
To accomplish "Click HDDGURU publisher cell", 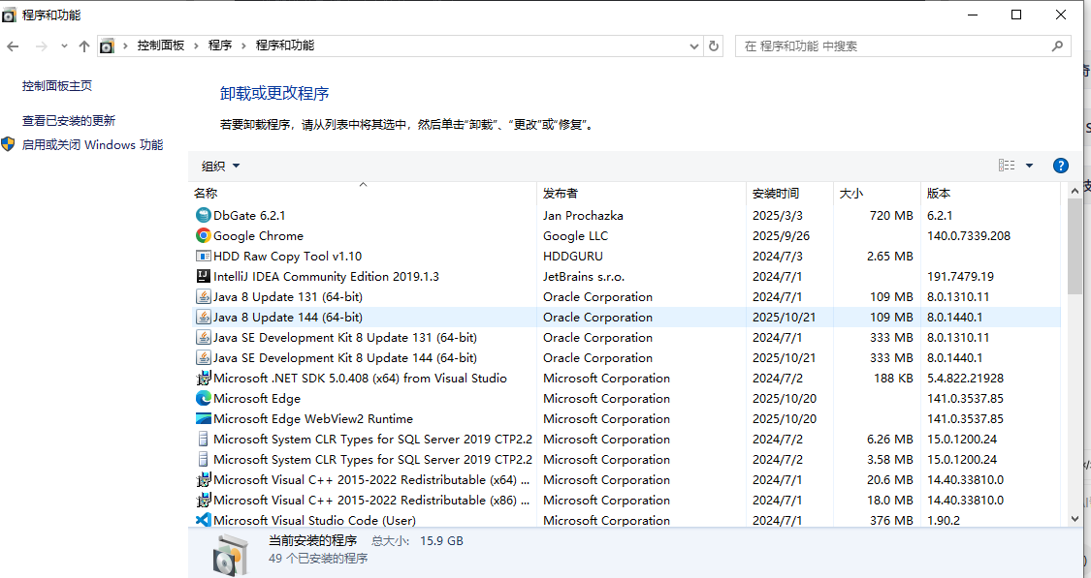I will pos(572,257).
